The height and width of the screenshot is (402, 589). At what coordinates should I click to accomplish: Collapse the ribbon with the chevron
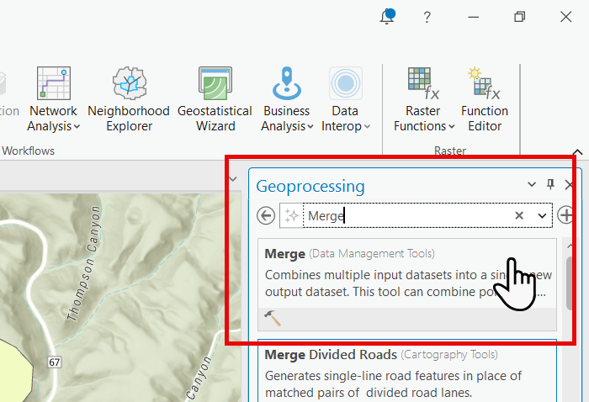click(x=577, y=152)
